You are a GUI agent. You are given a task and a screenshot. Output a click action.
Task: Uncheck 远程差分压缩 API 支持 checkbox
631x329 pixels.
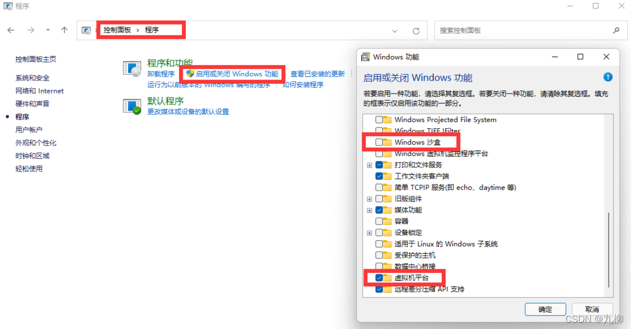click(379, 289)
